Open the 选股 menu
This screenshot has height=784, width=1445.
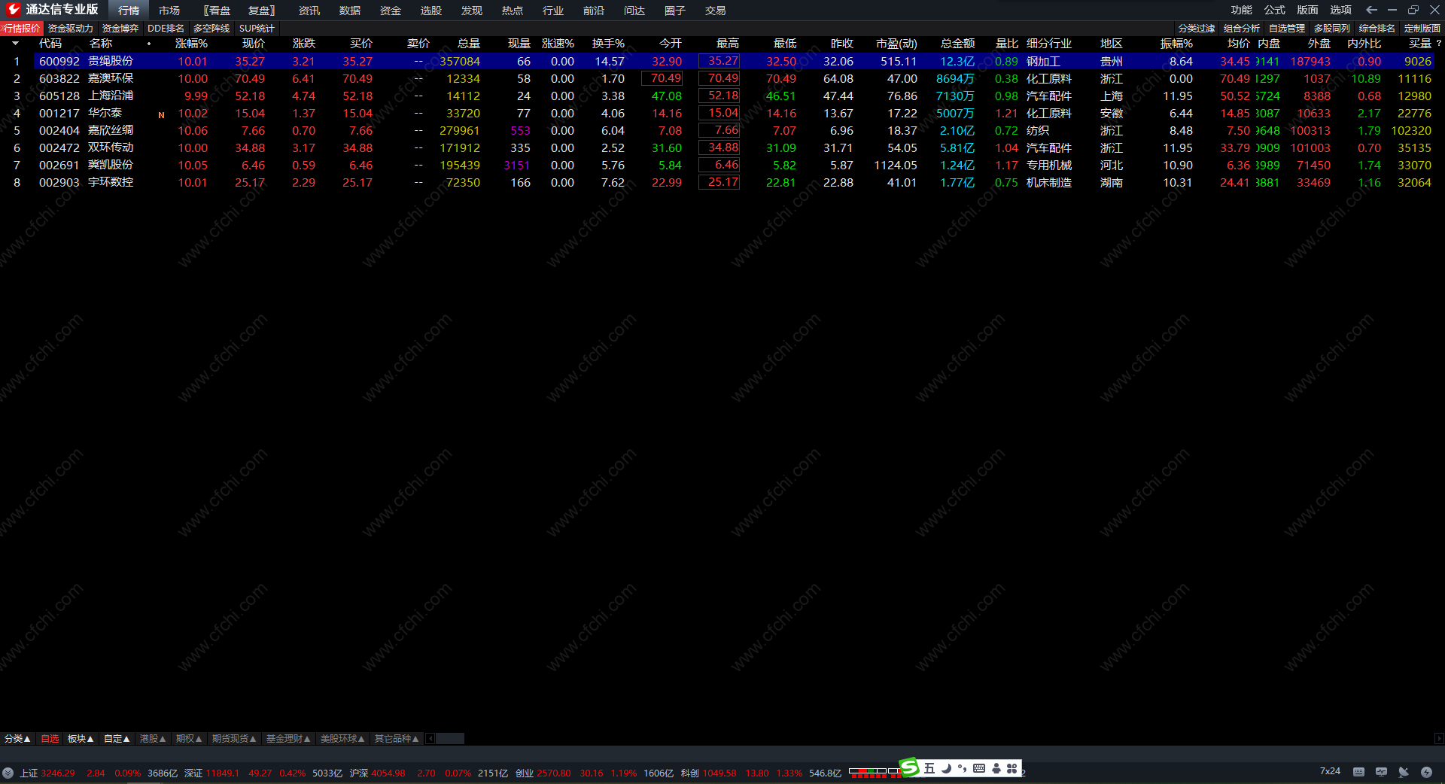[431, 11]
